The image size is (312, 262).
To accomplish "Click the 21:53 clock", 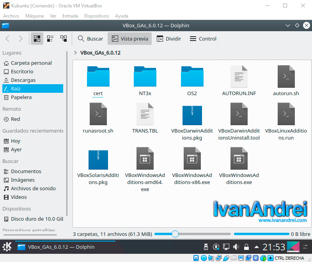I will (274, 247).
